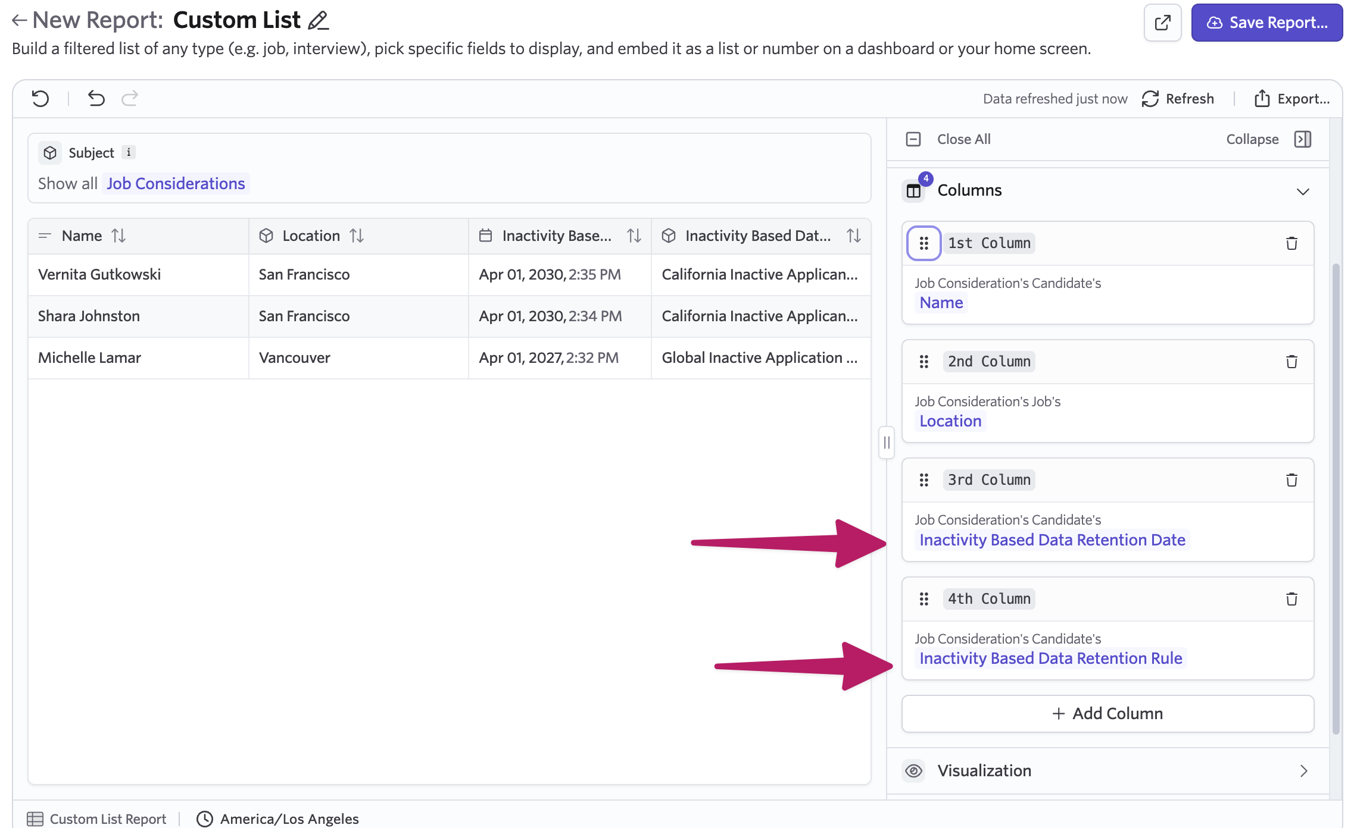Click the back arrow beside New Report
The height and width of the screenshot is (828, 1354).
(x=19, y=21)
